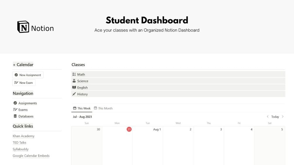The height and width of the screenshot is (165, 294).
Task: Open Google Calendar Embeds link
Action: point(31,156)
